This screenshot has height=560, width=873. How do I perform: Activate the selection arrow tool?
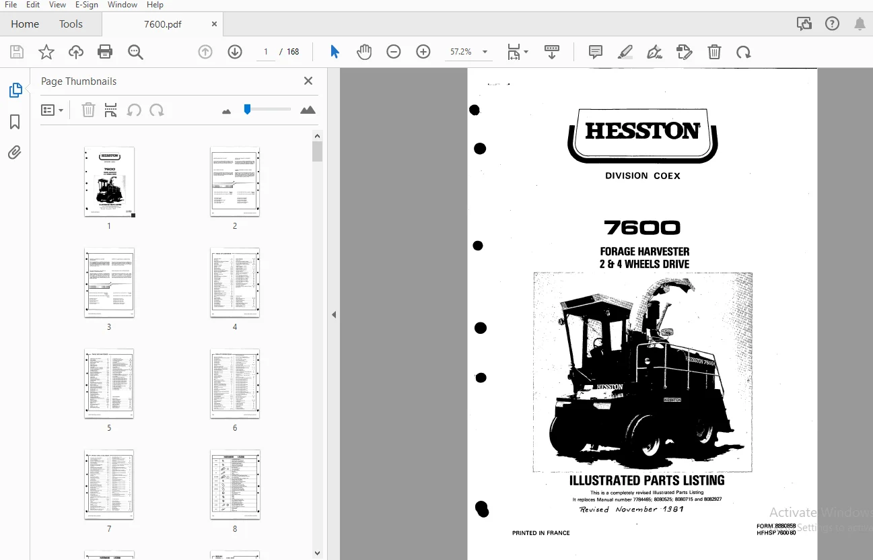click(335, 52)
